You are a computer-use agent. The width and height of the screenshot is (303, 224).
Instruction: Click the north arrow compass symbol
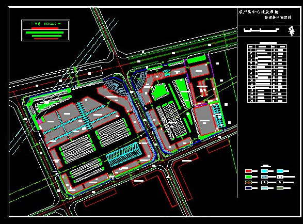pyautogui.click(x=292, y=31)
